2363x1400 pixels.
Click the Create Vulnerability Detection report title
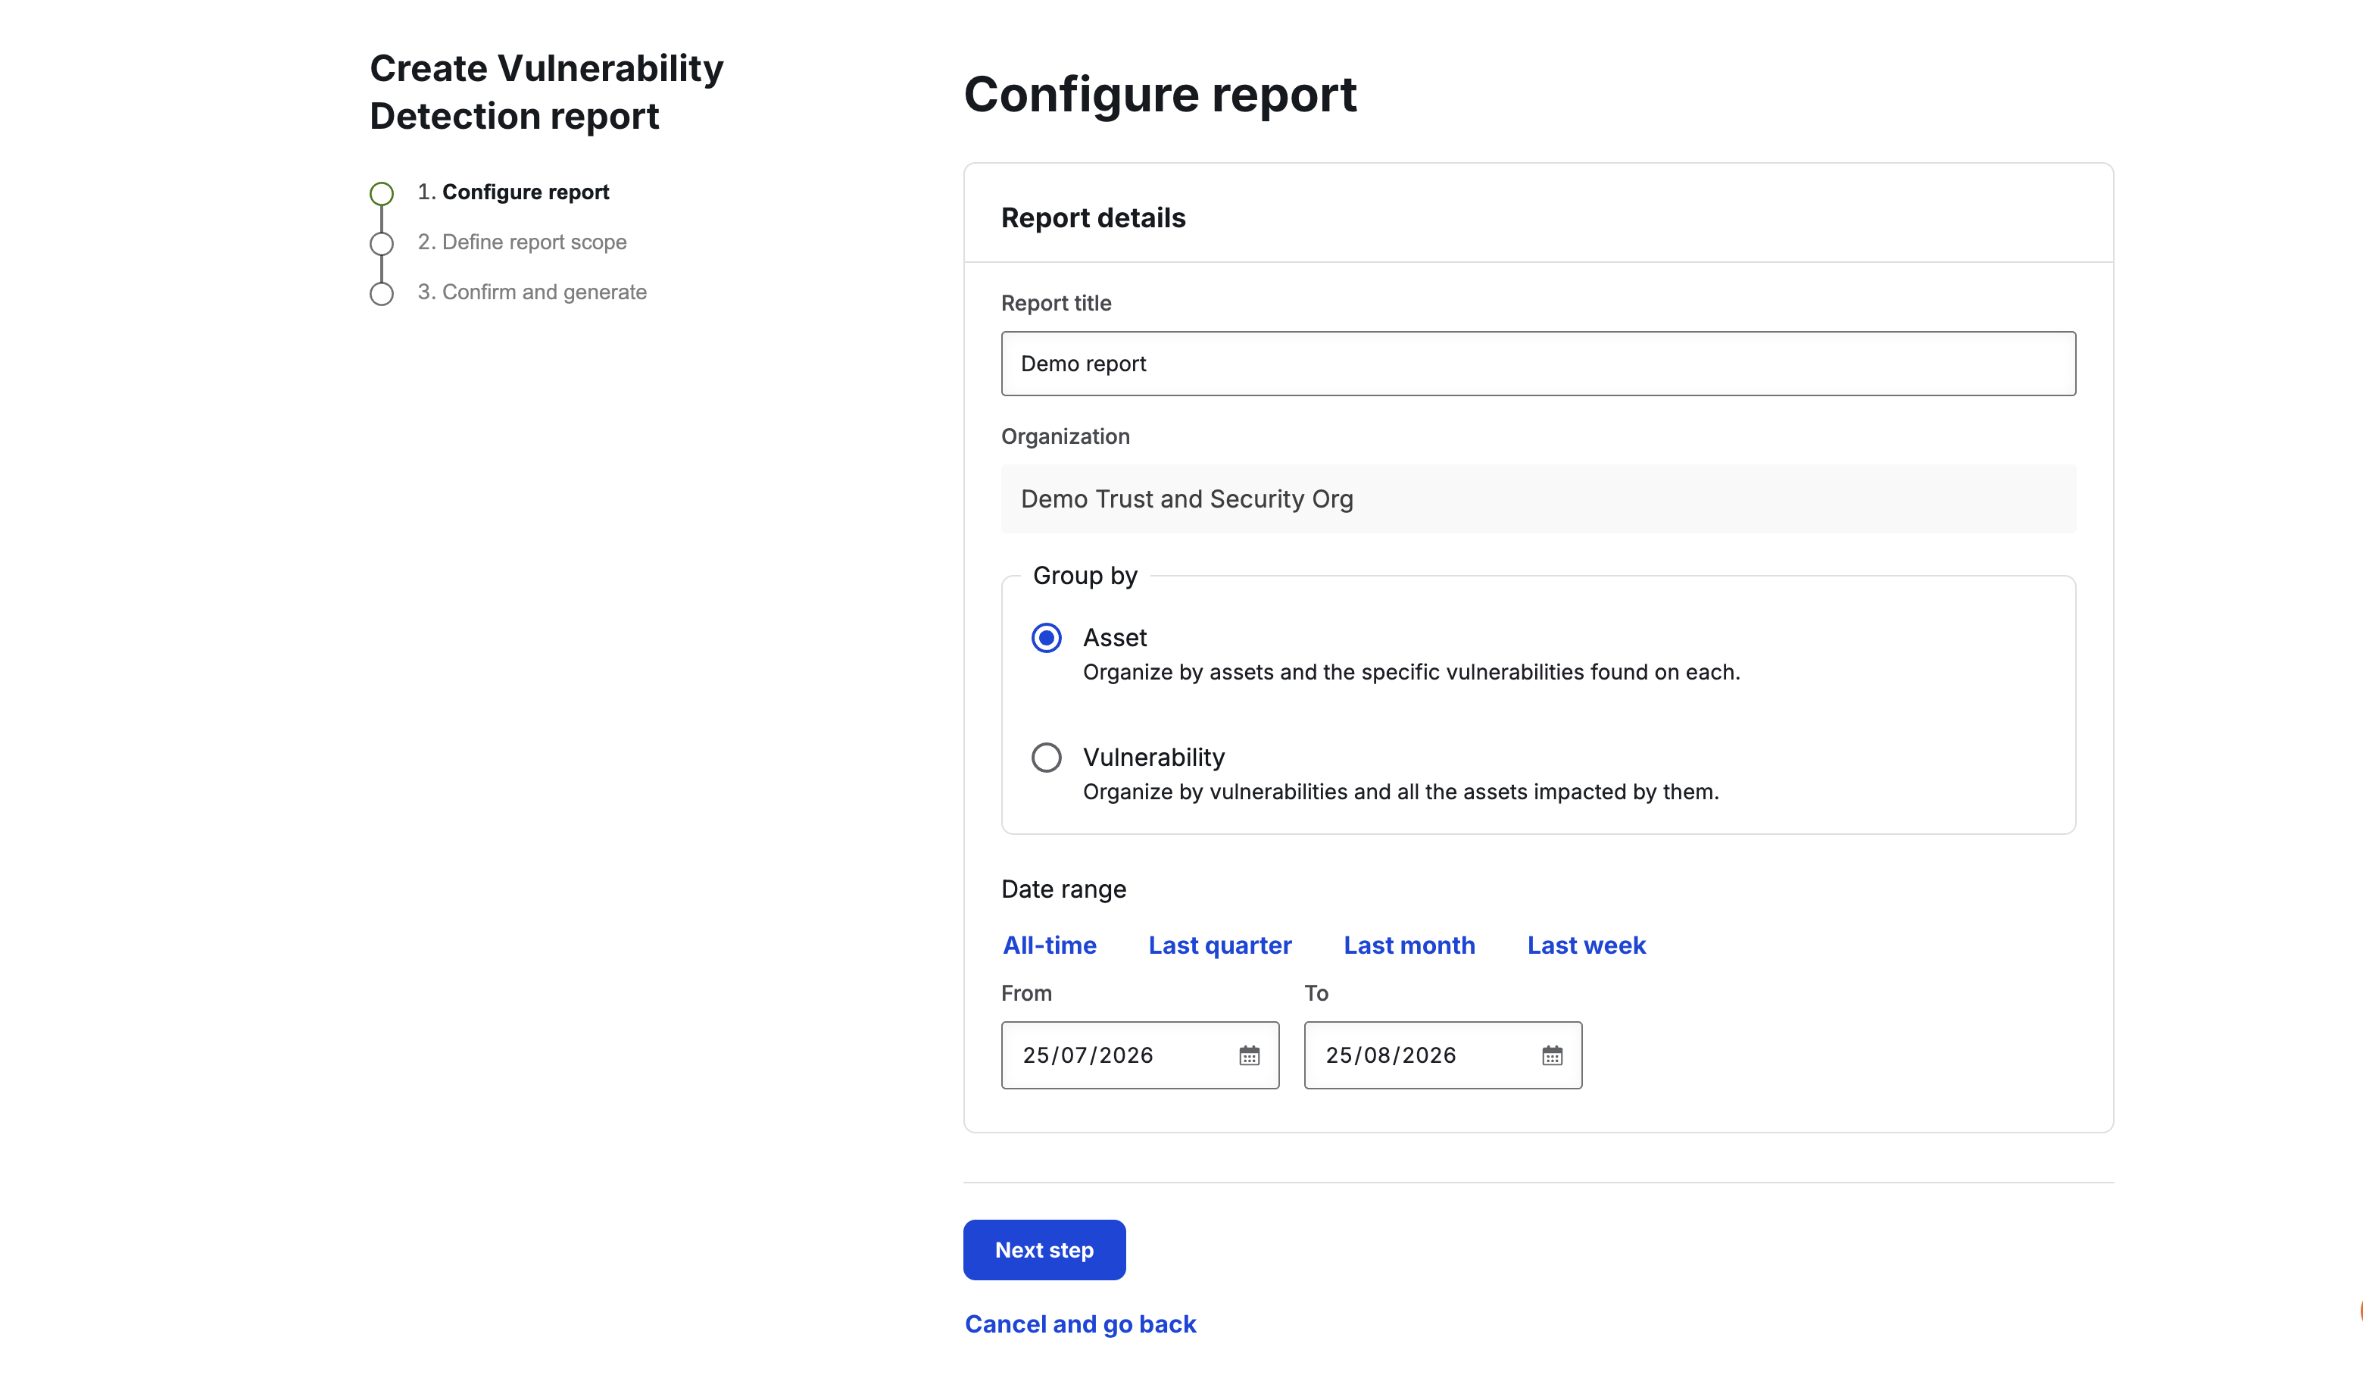pyautogui.click(x=546, y=92)
